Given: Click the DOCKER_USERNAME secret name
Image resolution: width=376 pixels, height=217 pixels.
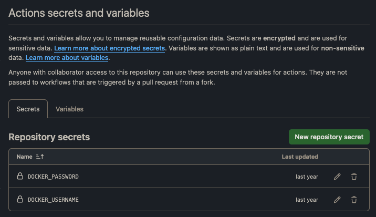Looking at the screenshot, I should (53, 200).
